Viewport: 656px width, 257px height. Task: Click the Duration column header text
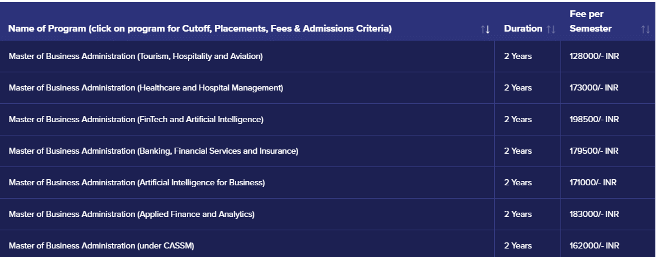(523, 29)
